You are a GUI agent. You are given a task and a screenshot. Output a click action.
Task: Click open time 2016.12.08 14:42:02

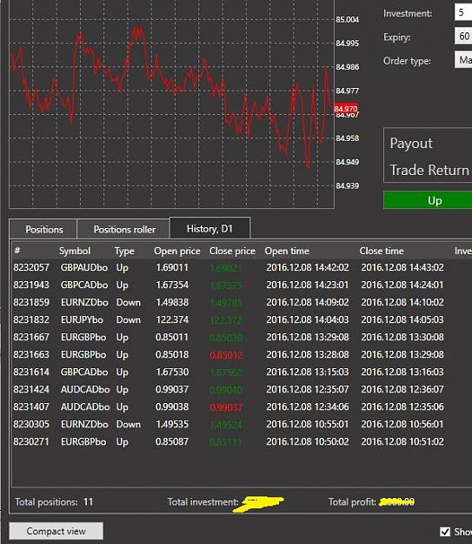pyautogui.click(x=308, y=267)
